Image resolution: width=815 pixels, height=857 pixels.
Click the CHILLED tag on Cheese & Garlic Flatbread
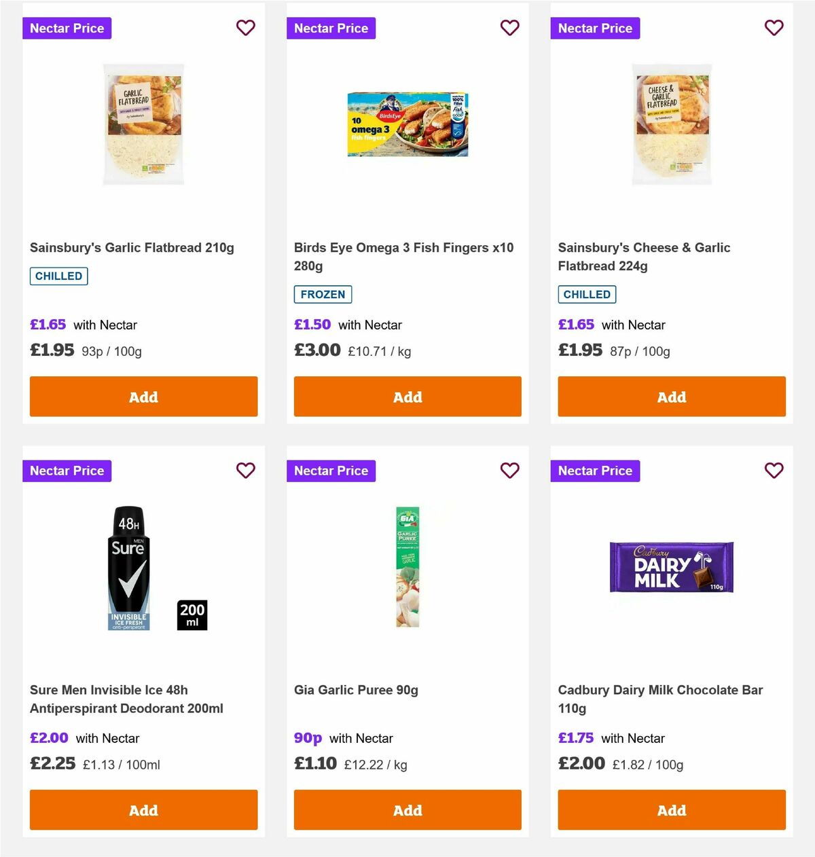pyautogui.click(x=587, y=294)
